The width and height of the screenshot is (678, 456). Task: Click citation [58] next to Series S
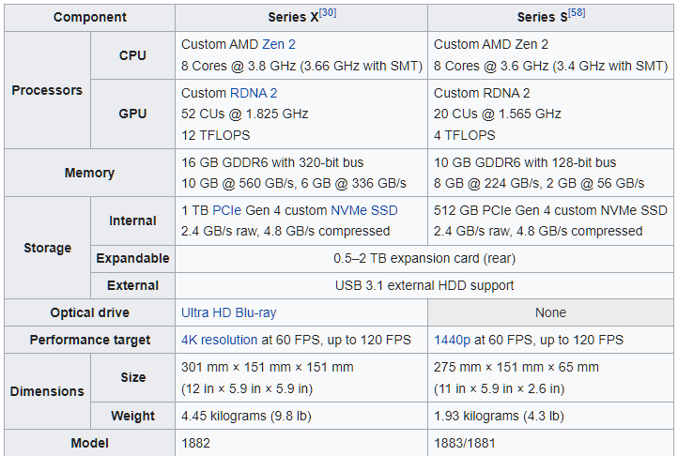coord(577,13)
